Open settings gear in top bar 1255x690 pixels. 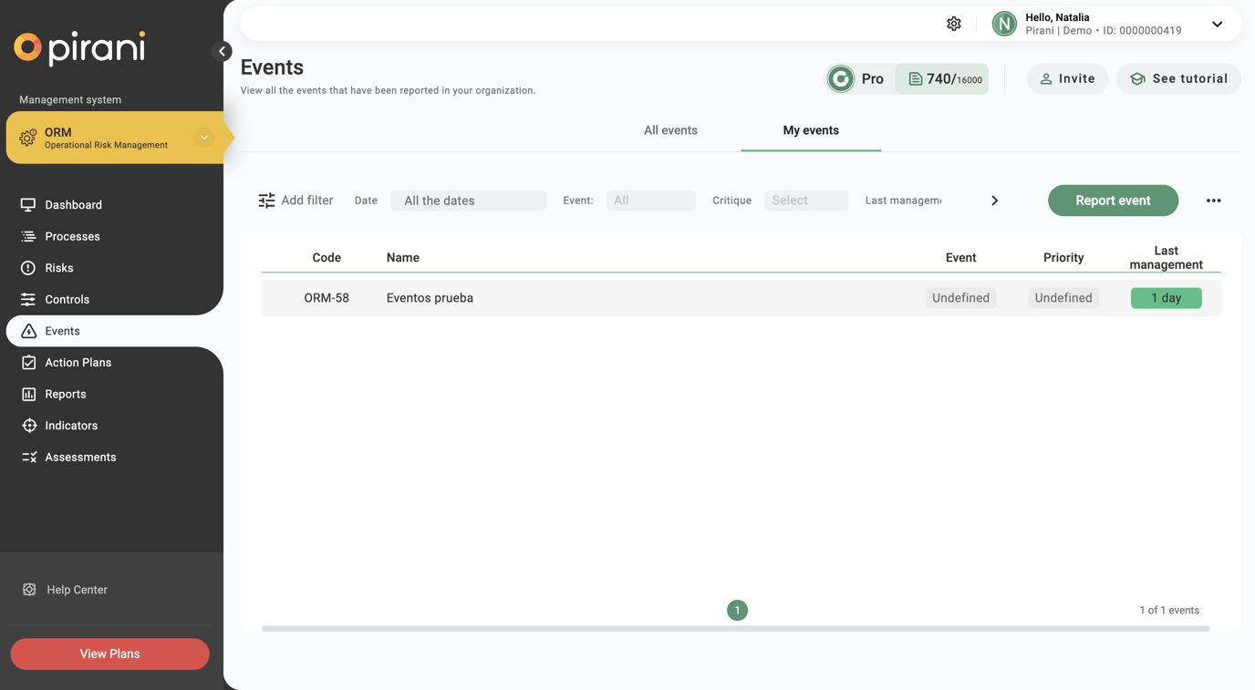[954, 24]
